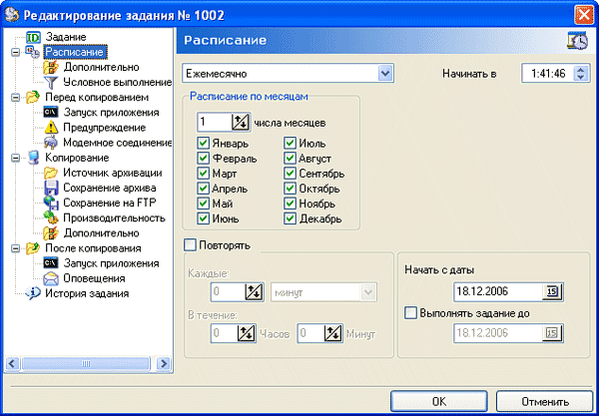The image size is (599, 416).
Task: Click the OK button
Action: click(x=439, y=401)
